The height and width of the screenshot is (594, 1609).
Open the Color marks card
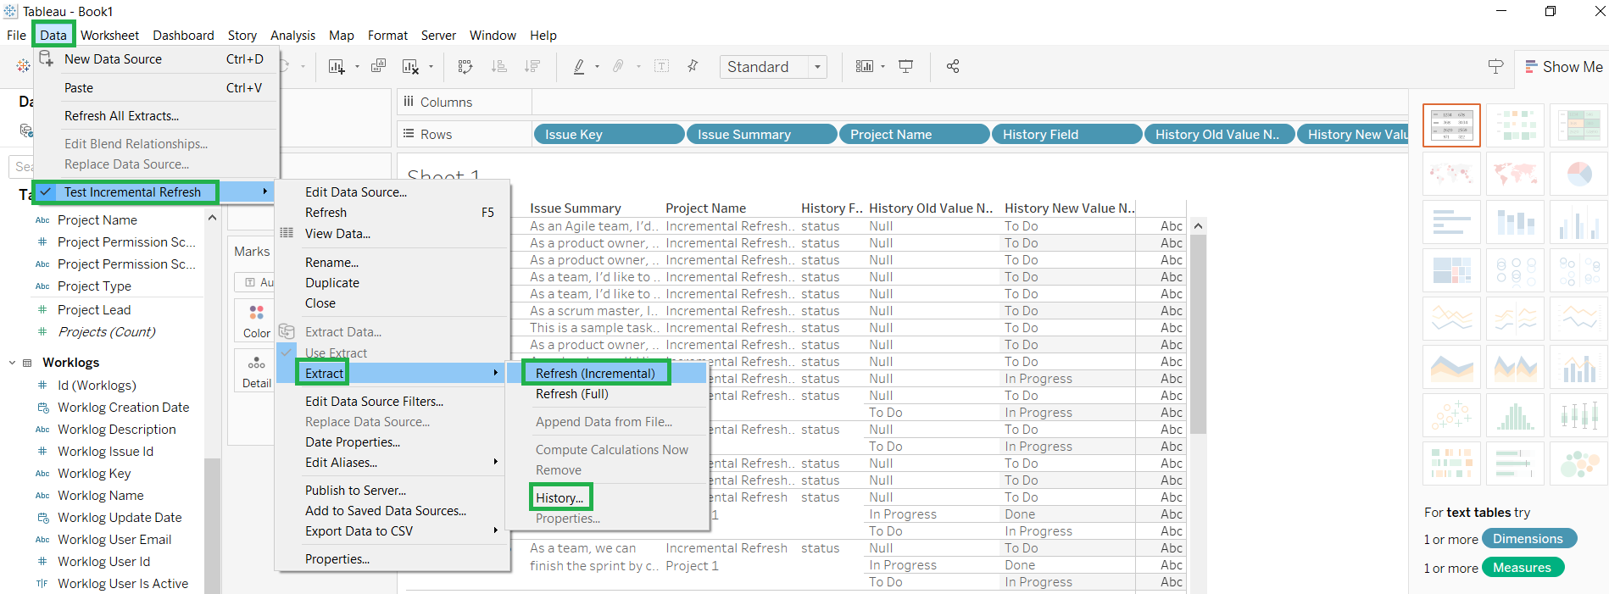pyautogui.click(x=256, y=320)
